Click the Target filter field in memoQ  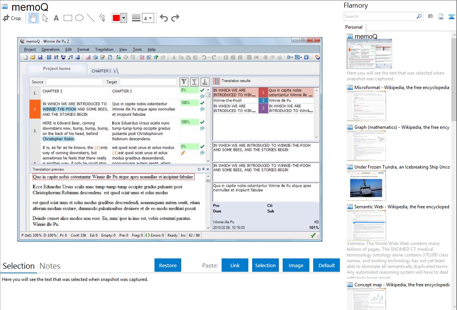[148, 82]
